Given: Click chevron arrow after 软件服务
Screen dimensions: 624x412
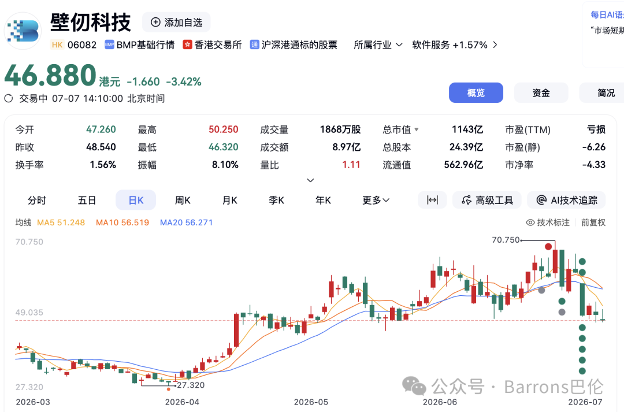Looking at the screenshot, I should click(495, 45).
